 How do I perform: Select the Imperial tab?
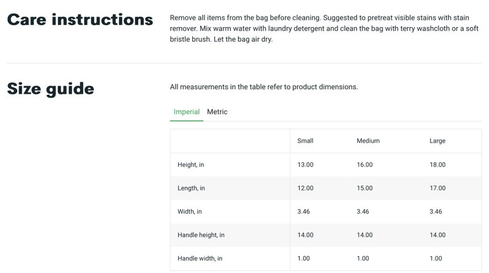coord(187,112)
